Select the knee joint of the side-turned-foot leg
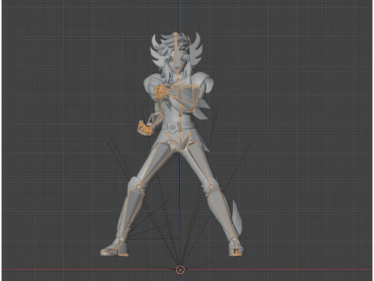 point(139,187)
